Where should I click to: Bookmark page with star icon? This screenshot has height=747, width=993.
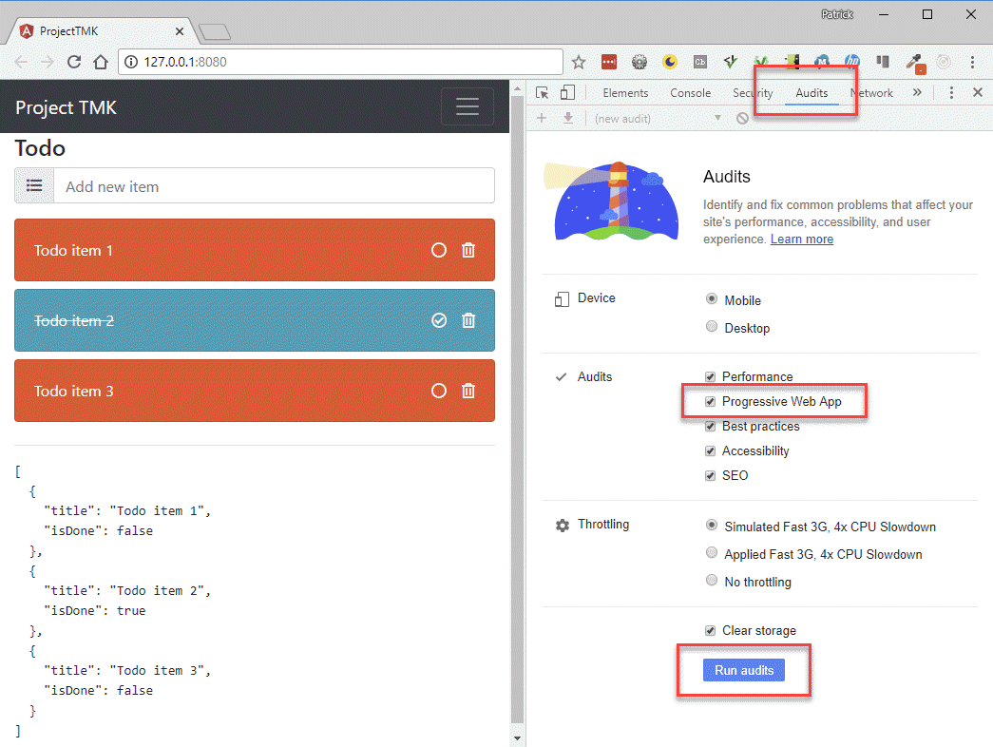pyautogui.click(x=579, y=63)
